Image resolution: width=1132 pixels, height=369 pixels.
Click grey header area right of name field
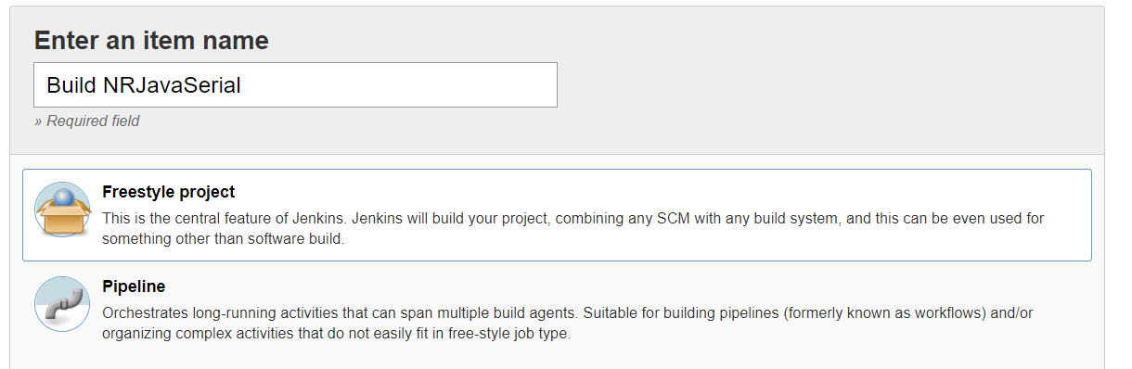coord(826,85)
